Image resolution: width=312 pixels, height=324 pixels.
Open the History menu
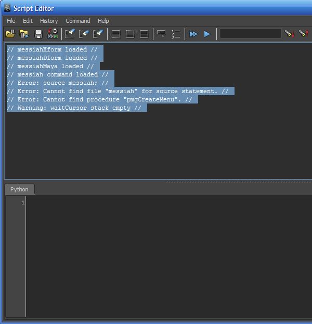pos(49,21)
